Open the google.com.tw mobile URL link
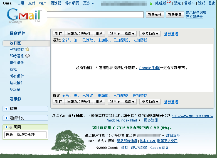 (x=160, y=118)
